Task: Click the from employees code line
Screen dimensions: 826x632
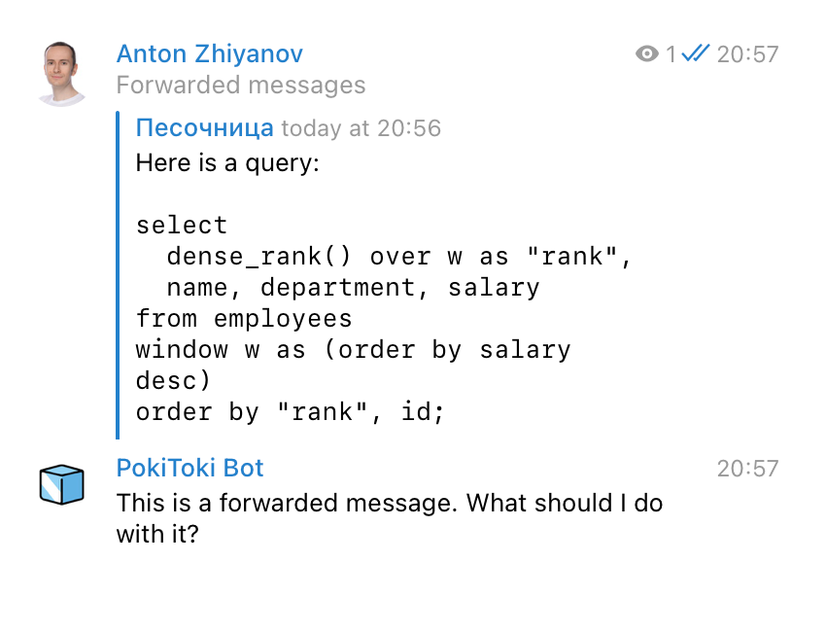Action: click(244, 319)
